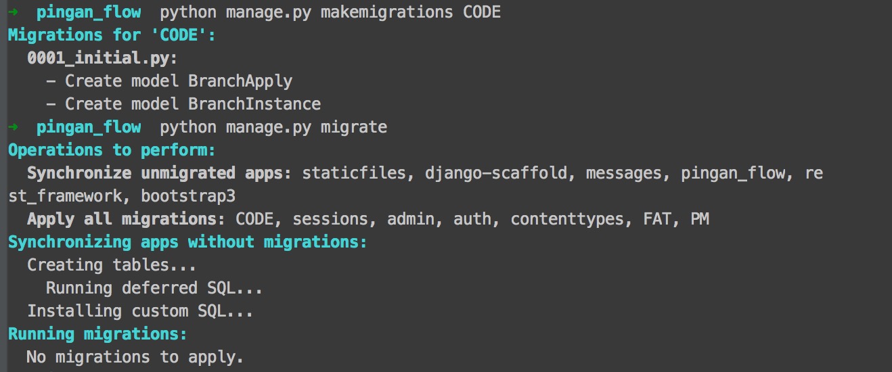Click the 0001_initial.py filename
The image size is (892, 372).
point(102,58)
